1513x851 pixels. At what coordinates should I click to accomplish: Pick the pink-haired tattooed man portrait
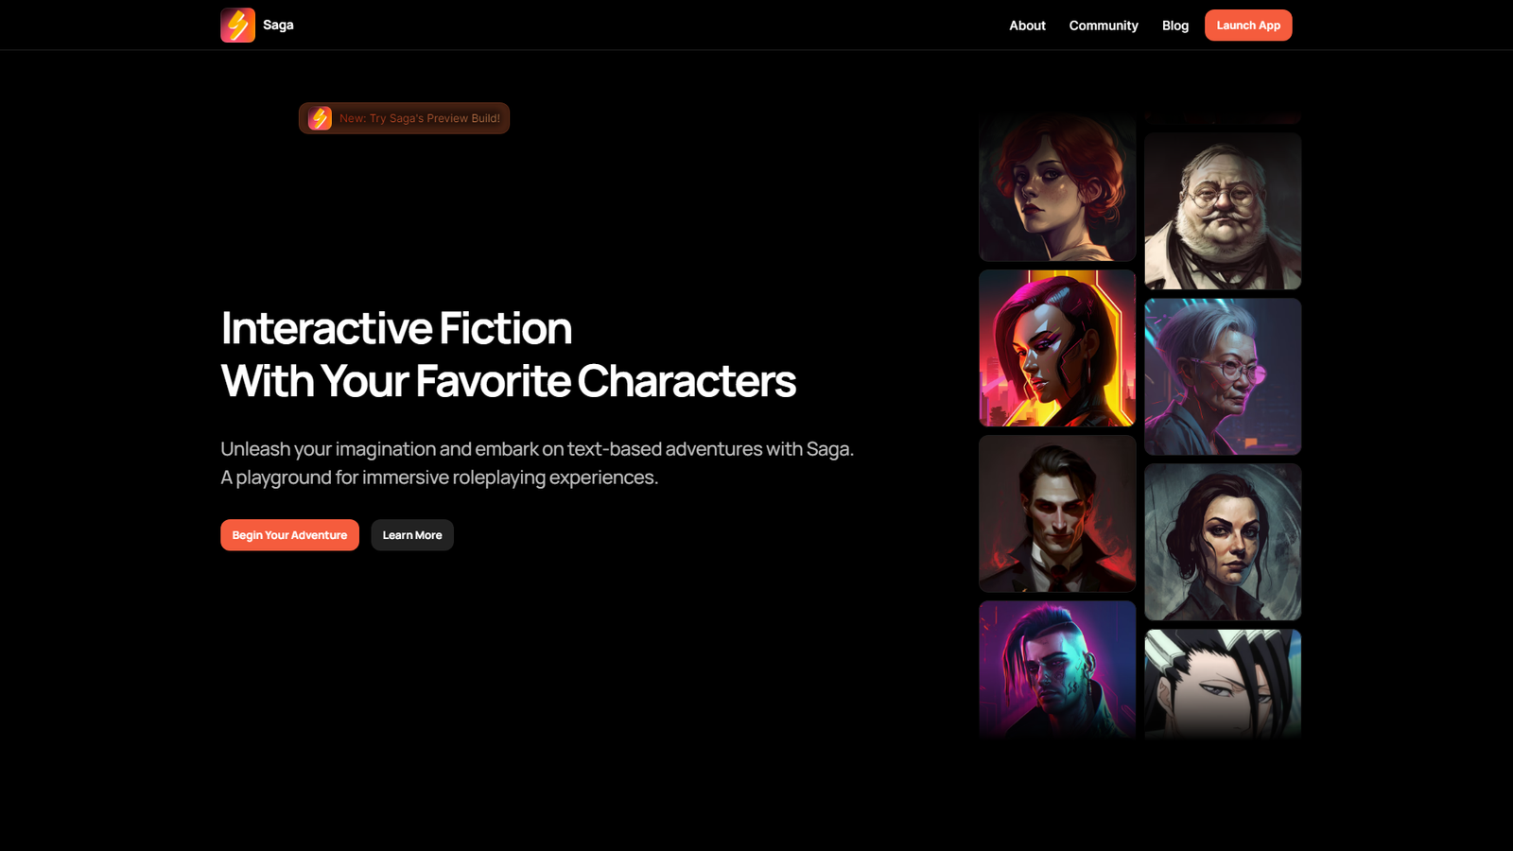point(1057,669)
